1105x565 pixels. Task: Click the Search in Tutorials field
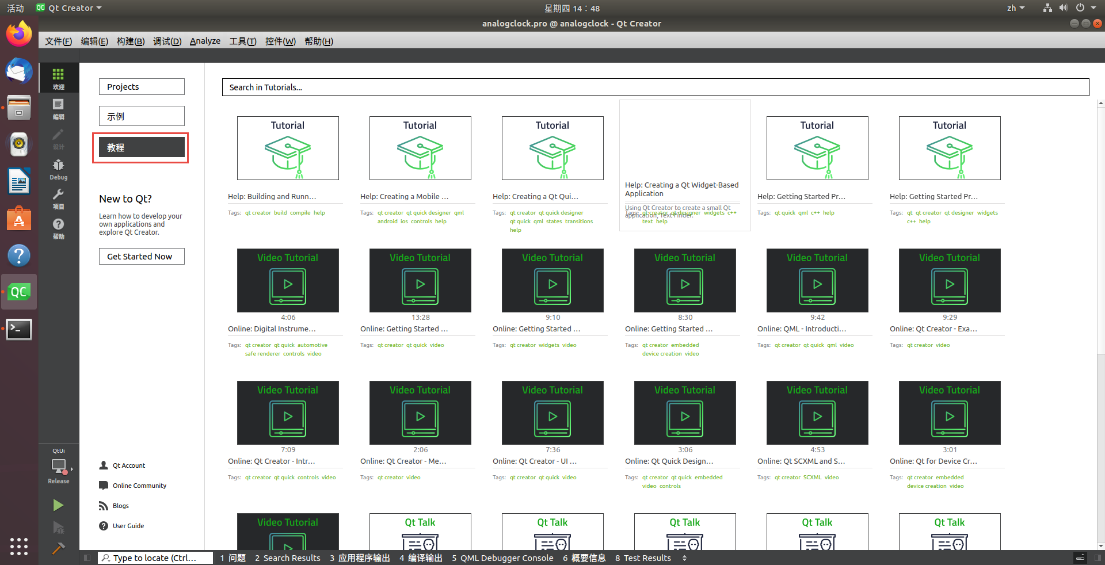click(656, 87)
